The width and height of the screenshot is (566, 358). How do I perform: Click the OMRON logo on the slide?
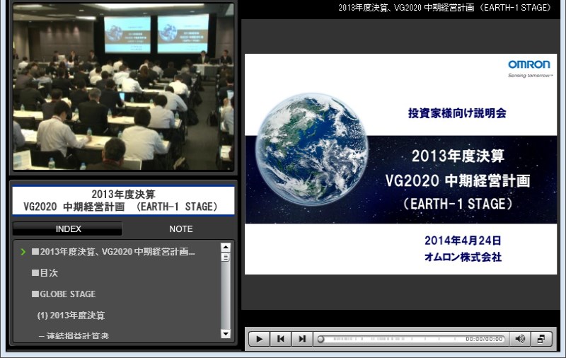[529, 64]
